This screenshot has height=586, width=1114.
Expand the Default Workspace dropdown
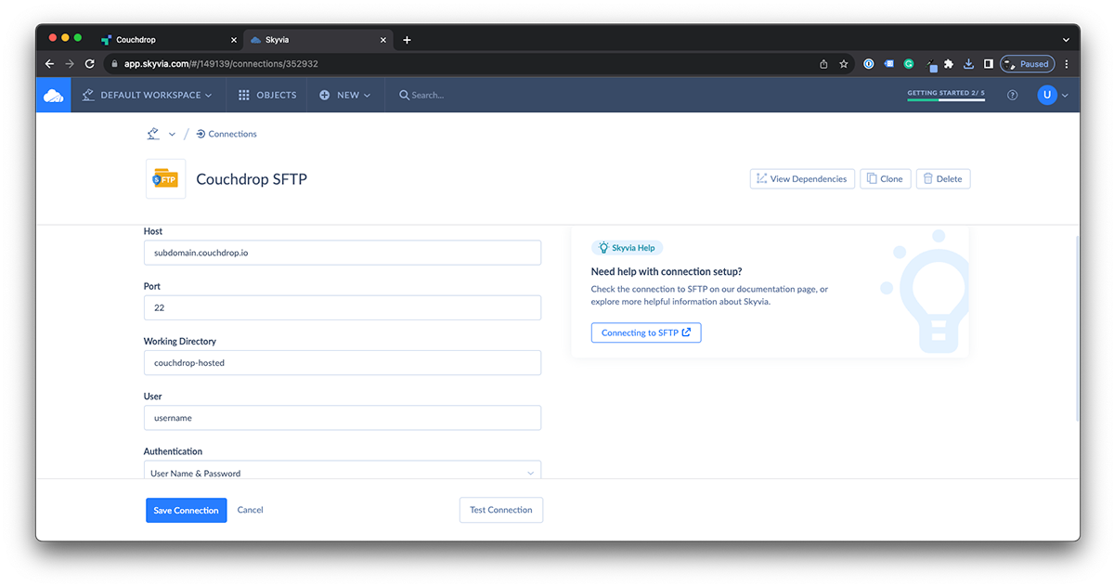[147, 94]
